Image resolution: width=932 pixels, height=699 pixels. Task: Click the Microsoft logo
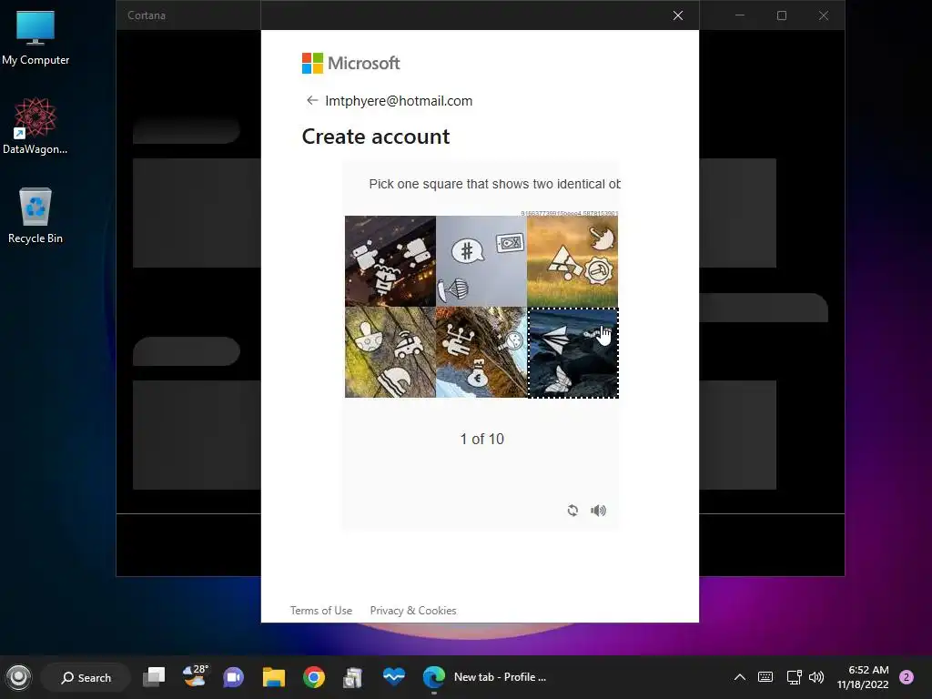click(350, 63)
